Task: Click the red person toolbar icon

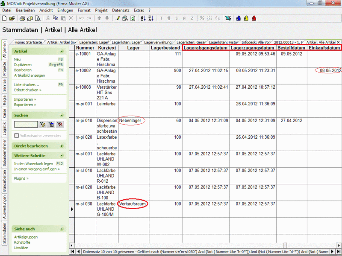Action: point(254,18)
